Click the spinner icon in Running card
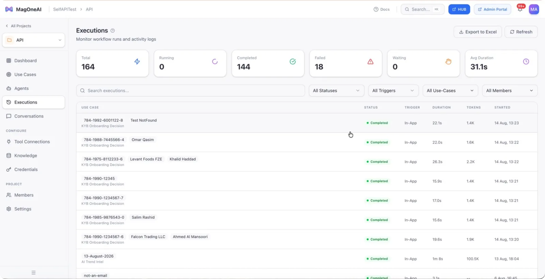 215,62
